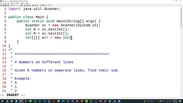Click the Redo toolbar icon
Viewport: 183px width, 103px height.
coord(14,5)
